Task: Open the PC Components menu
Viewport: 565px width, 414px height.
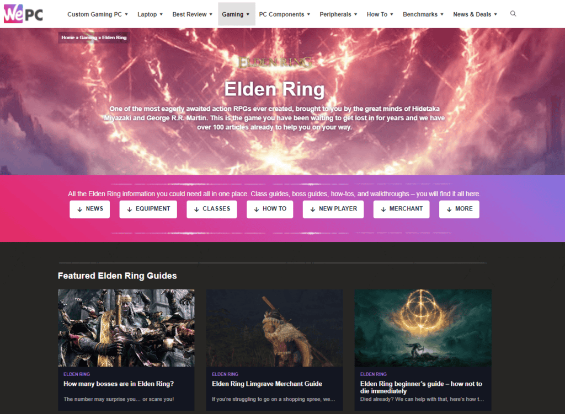Action: (x=284, y=14)
